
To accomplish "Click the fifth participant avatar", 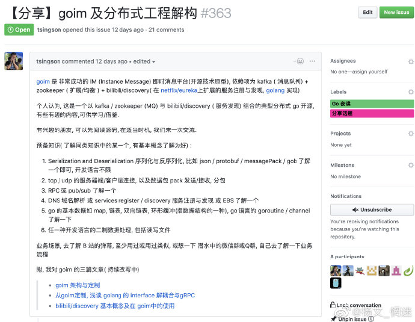I will (x=384, y=271).
